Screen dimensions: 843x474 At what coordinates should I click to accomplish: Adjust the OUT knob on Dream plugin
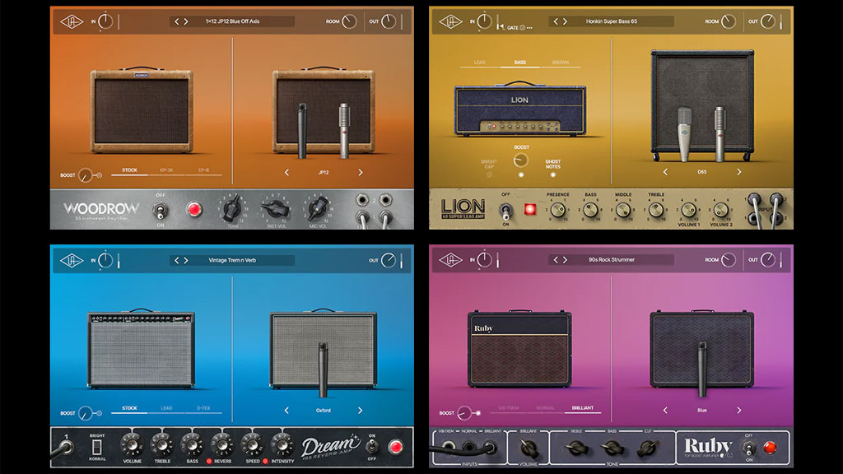pyautogui.click(x=389, y=261)
